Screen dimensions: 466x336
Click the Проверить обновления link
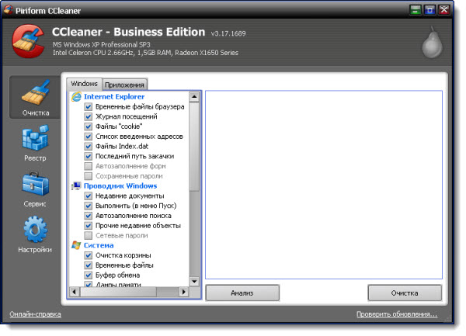coord(397,314)
